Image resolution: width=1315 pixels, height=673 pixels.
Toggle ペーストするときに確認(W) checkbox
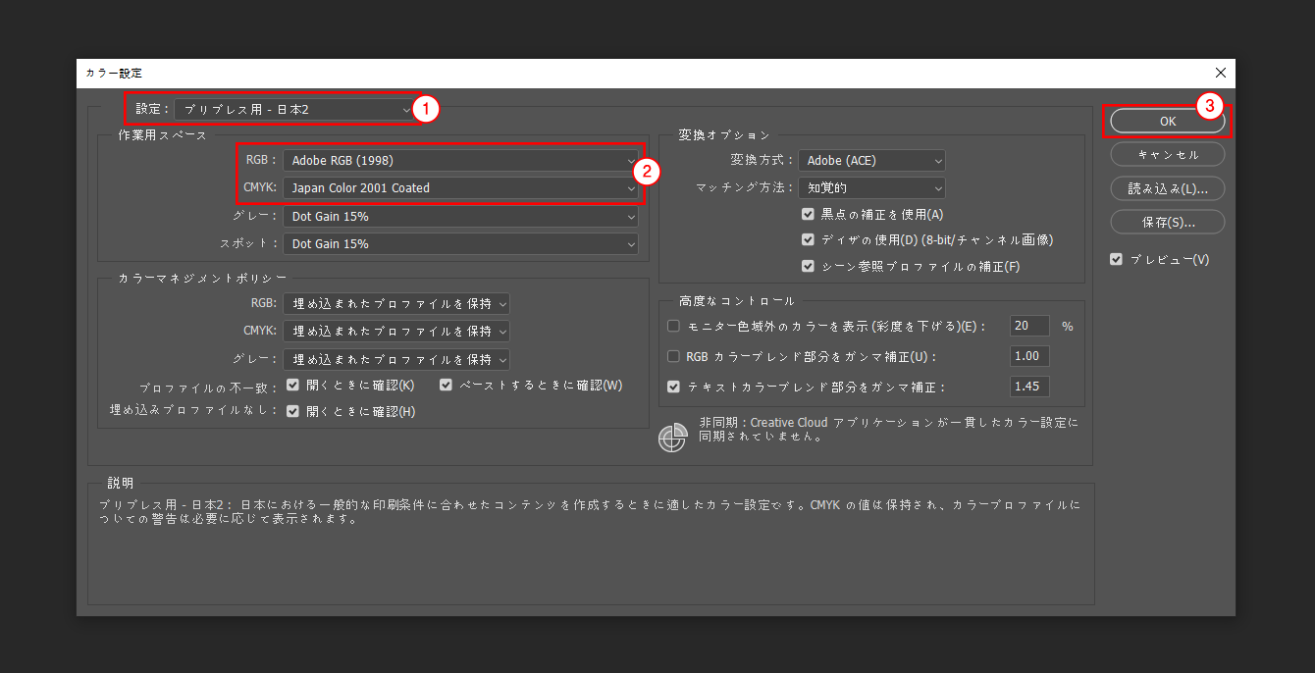click(x=446, y=385)
